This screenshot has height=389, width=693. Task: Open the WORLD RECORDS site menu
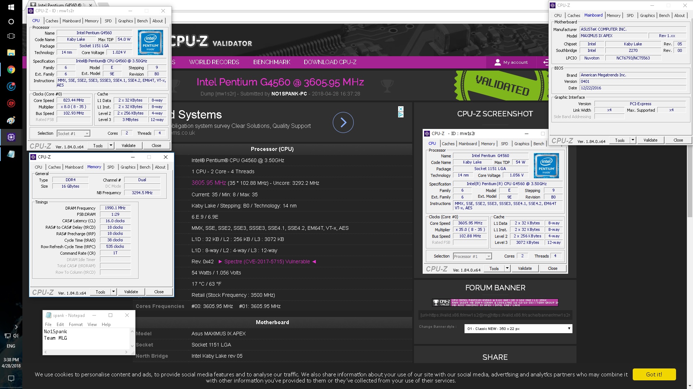(x=214, y=62)
